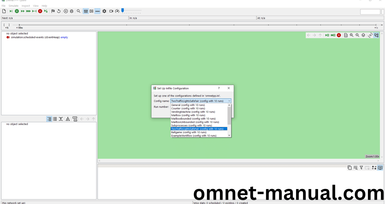The width and height of the screenshot is (385, 204).
Task: Toggle flat list mode in inspector toolbar
Action: [55, 119]
